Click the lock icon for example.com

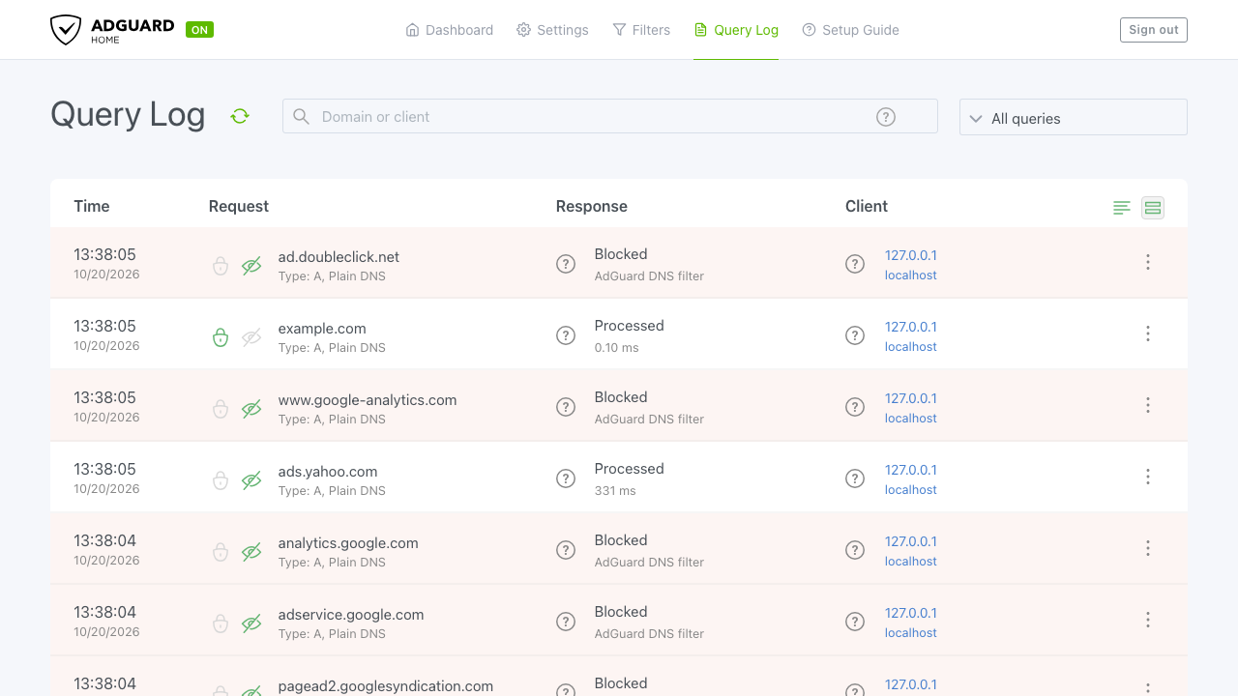click(221, 337)
